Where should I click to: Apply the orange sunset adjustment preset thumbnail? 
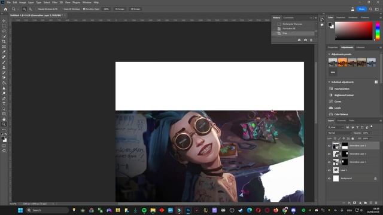342,62
